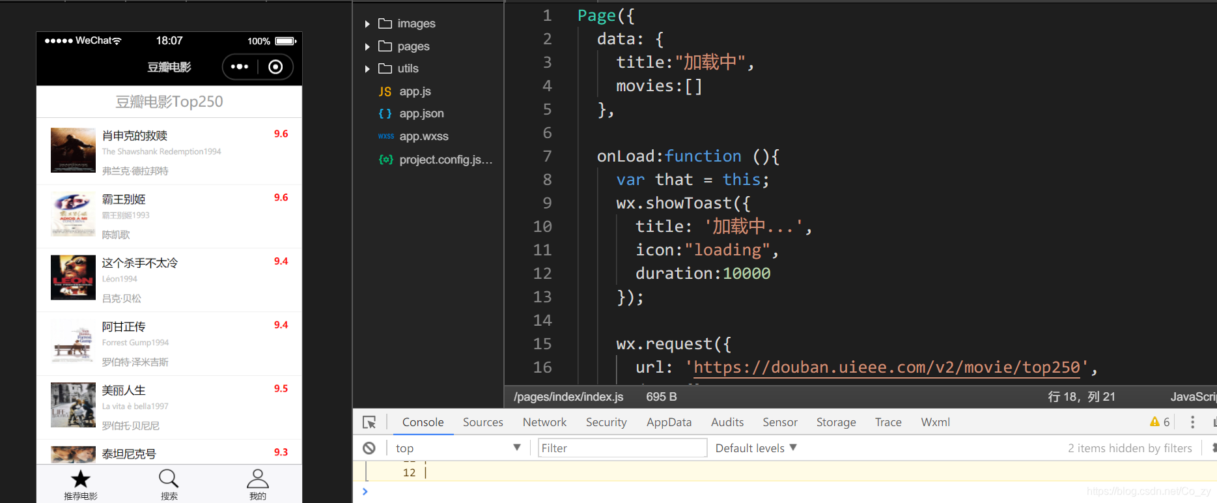1217x503 pixels.
Task: Open the Default levels dropdown
Action: click(x=756, y=448)
